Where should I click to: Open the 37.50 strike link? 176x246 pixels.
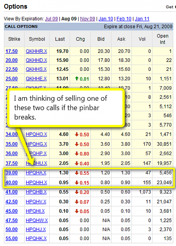click(x=11, y=163)
